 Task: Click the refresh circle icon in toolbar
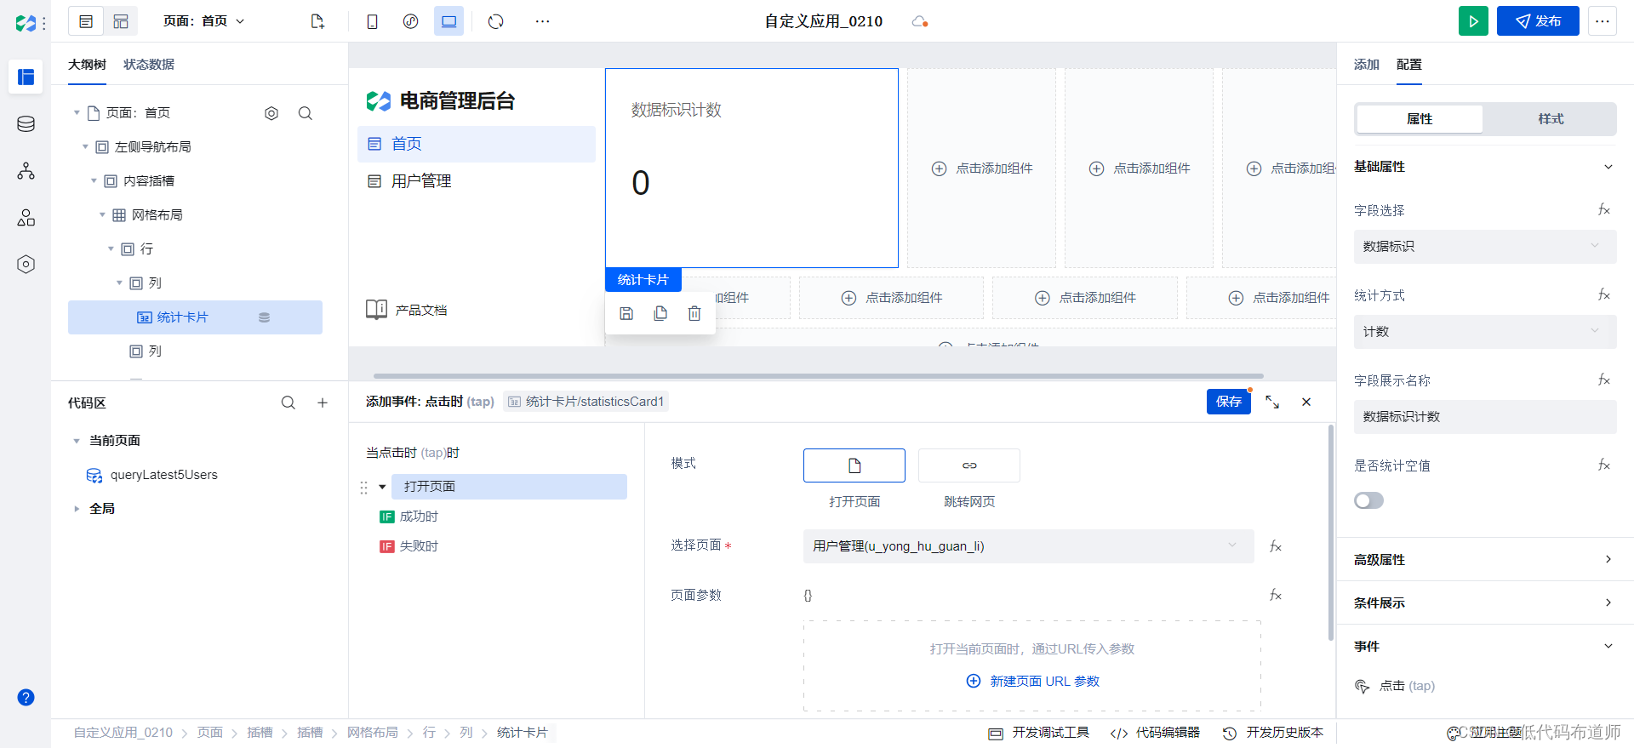pos(496,21)
